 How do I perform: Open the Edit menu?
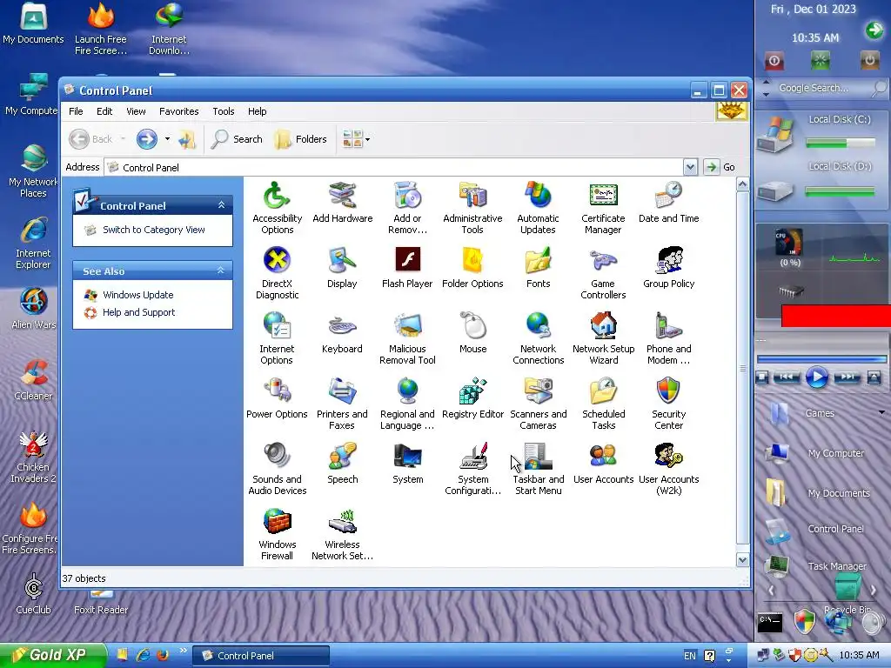[104, 111]
